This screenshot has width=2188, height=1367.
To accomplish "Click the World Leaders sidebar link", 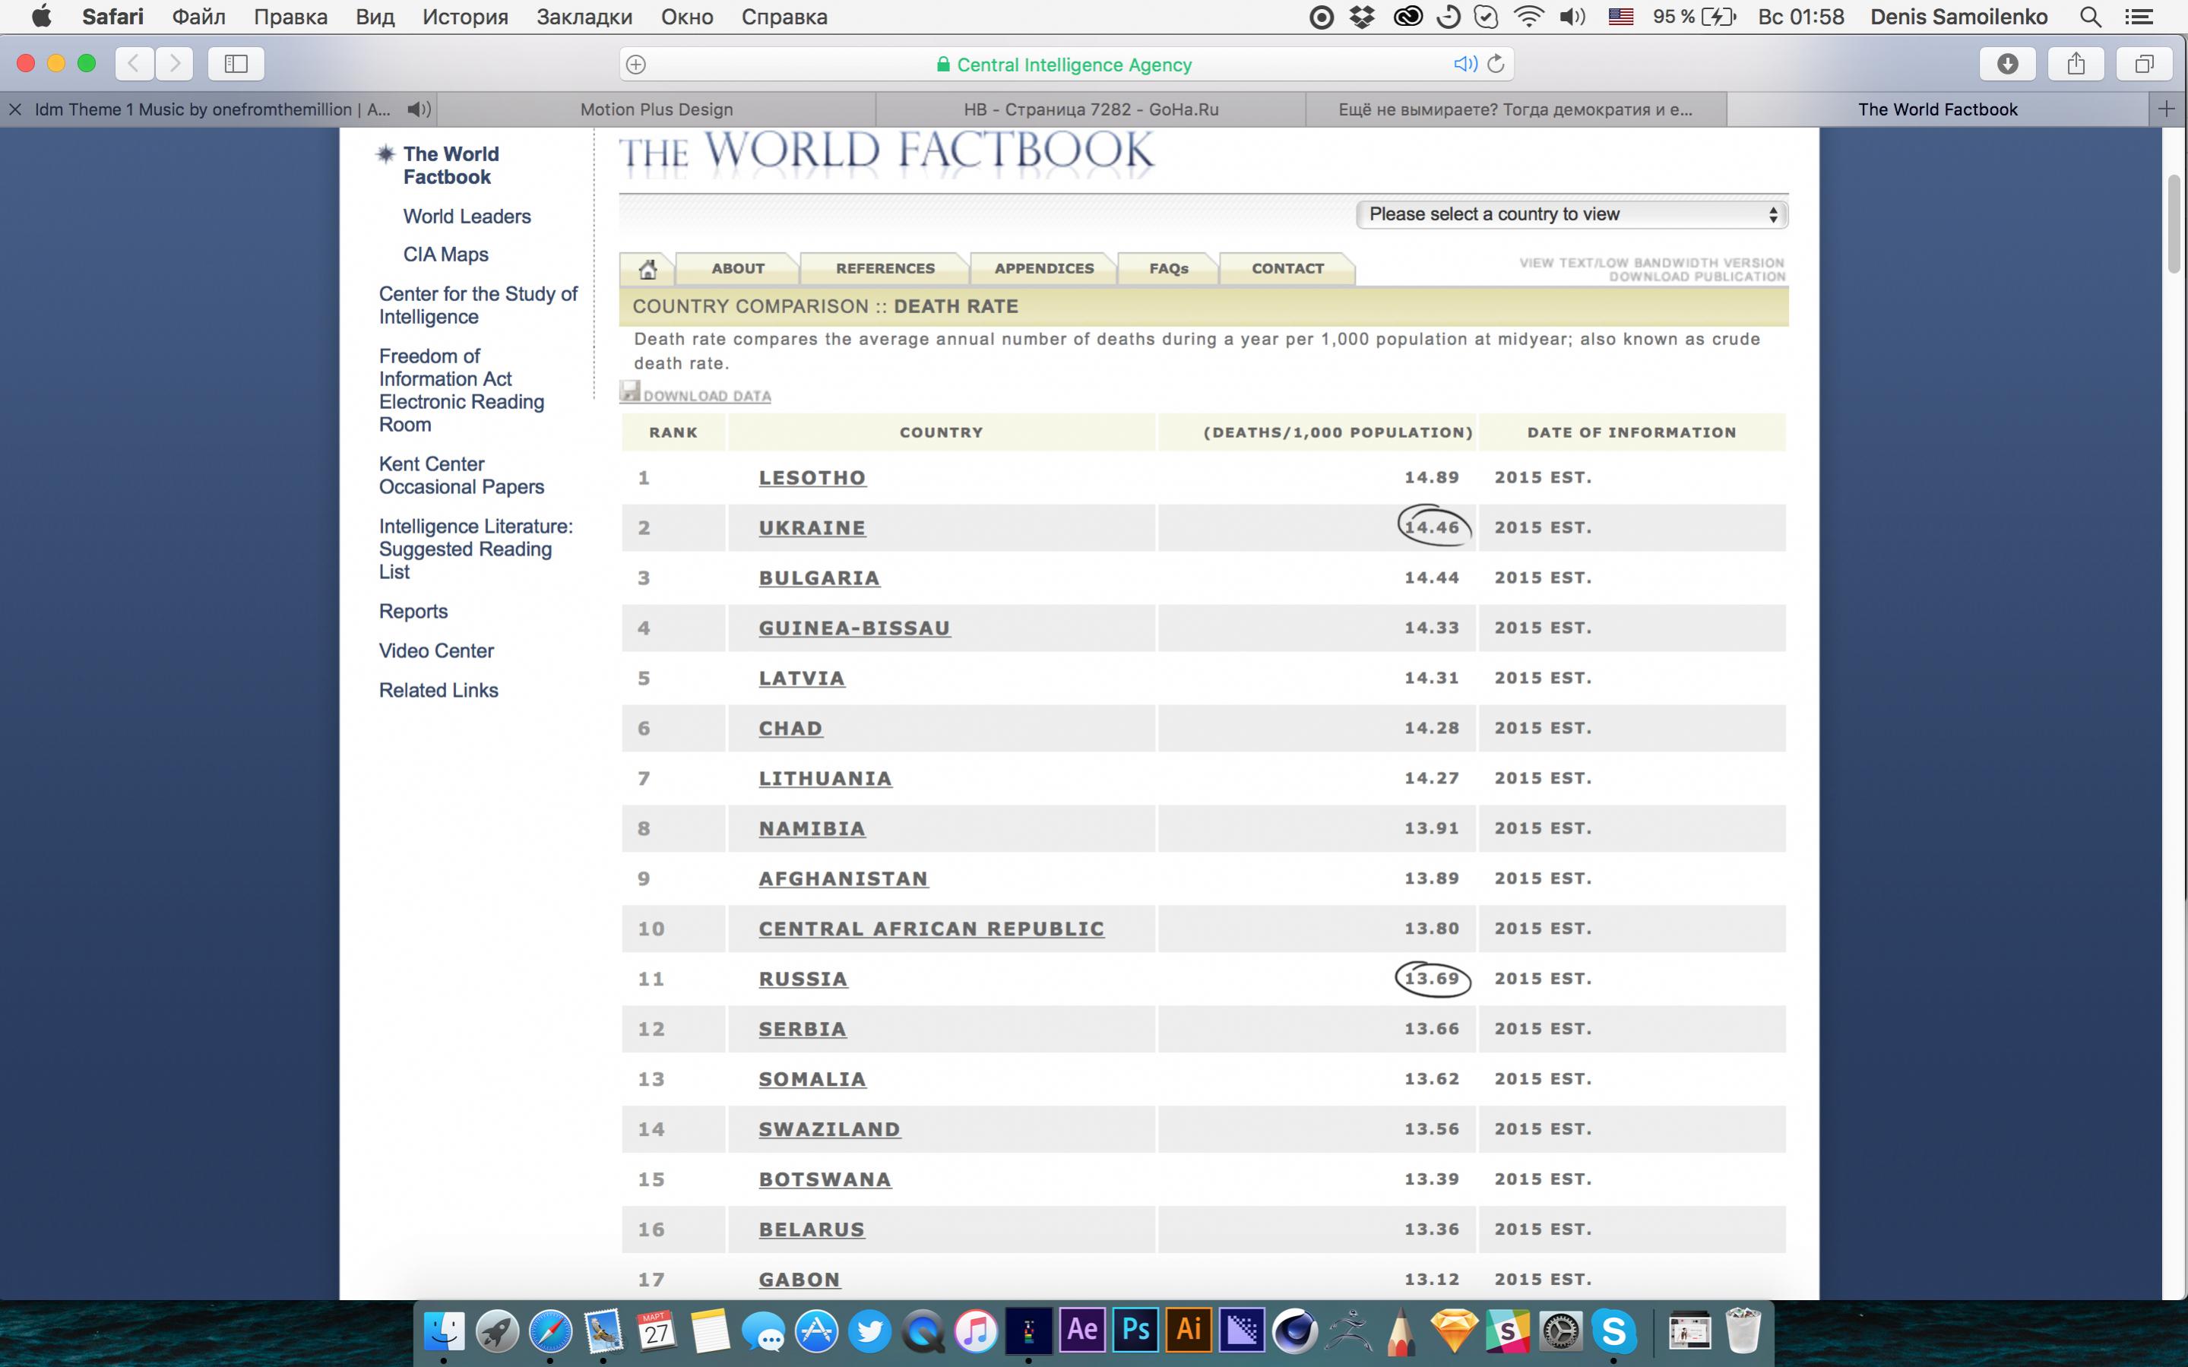I will [467, 216].
